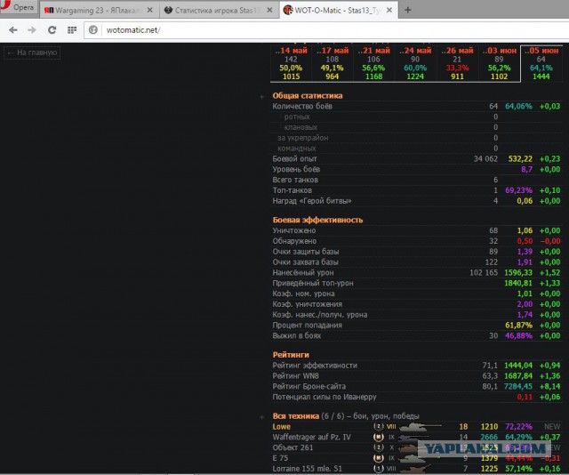
Task: Expand the Общая статистика section
Action: point(262,96)
